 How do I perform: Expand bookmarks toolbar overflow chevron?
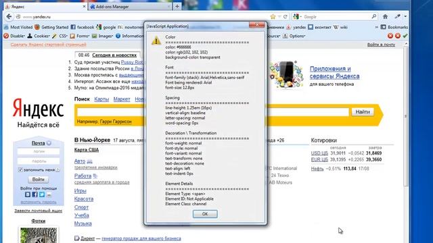coord(376,27)
